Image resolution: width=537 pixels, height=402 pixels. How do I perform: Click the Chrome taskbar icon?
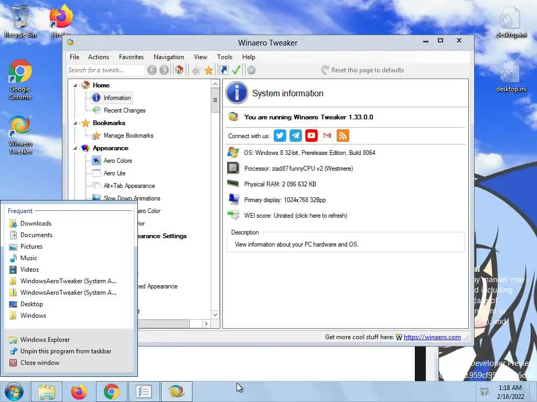pyautogui.click(x=112, y=392)
